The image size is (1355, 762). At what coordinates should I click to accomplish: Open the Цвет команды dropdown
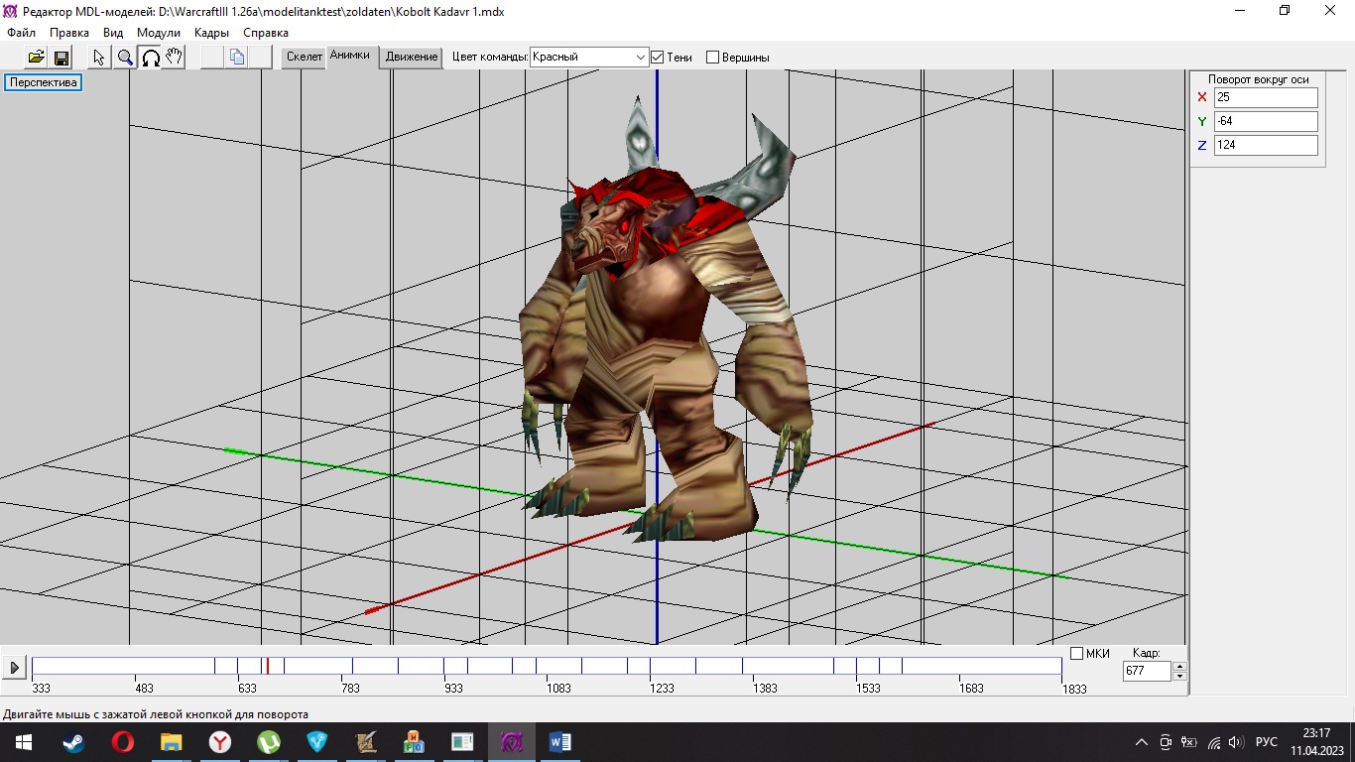(589, 58)
